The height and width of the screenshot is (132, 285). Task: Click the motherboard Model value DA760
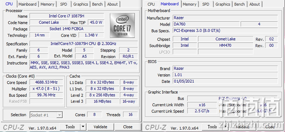[206, 24]
